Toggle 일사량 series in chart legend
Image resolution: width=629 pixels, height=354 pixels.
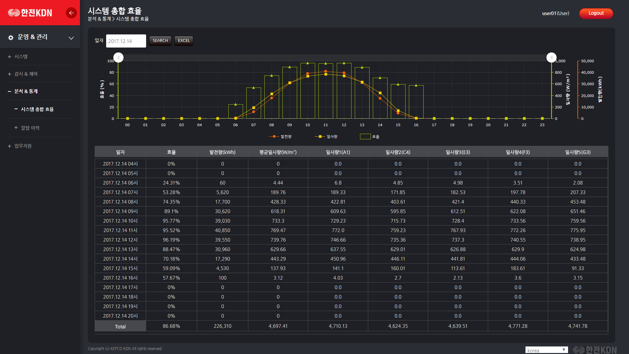[326, 136]
